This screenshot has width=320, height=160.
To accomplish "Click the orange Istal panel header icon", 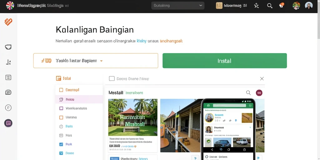I will 58,78.
